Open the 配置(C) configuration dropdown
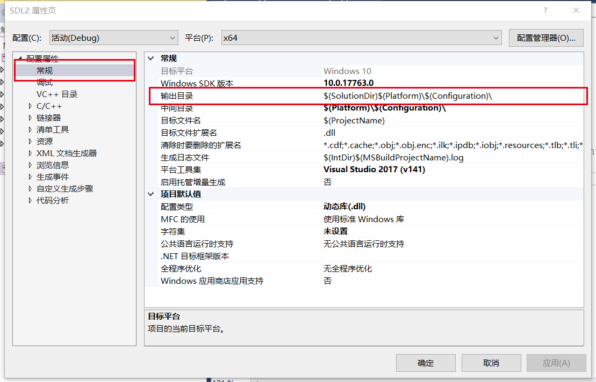The width and height of the screenshot is (596, 382). [113, 38]
